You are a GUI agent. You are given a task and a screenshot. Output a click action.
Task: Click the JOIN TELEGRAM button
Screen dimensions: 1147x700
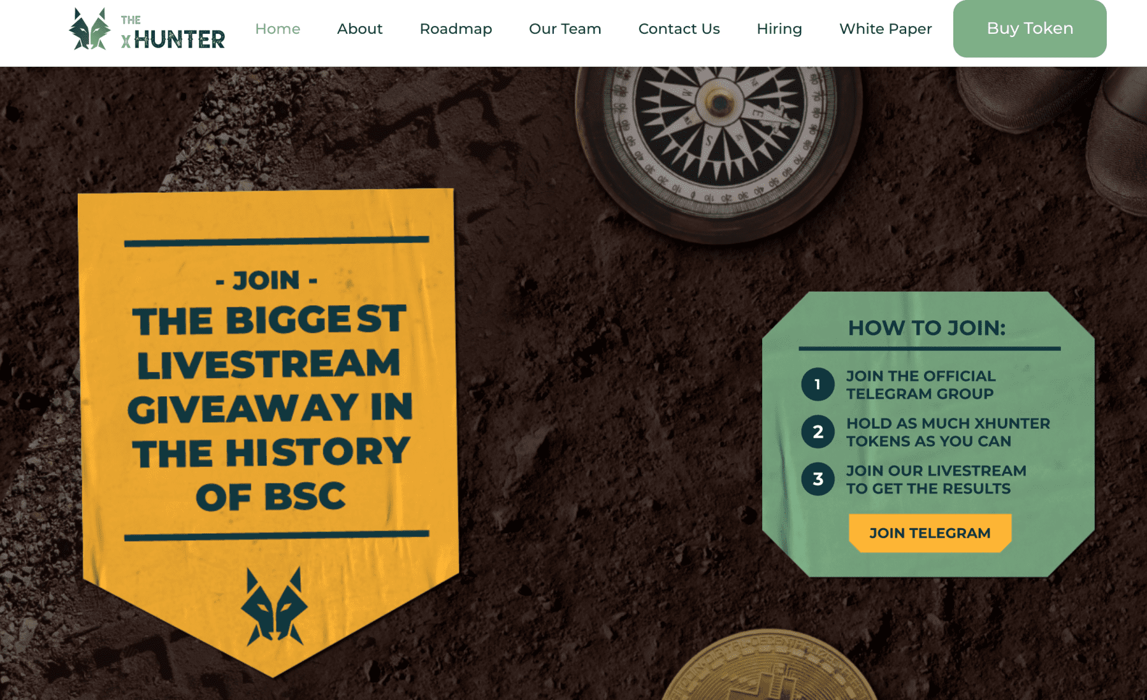tap(930, 533)
